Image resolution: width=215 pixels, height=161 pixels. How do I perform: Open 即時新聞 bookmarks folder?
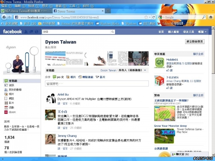click(47, 23)
